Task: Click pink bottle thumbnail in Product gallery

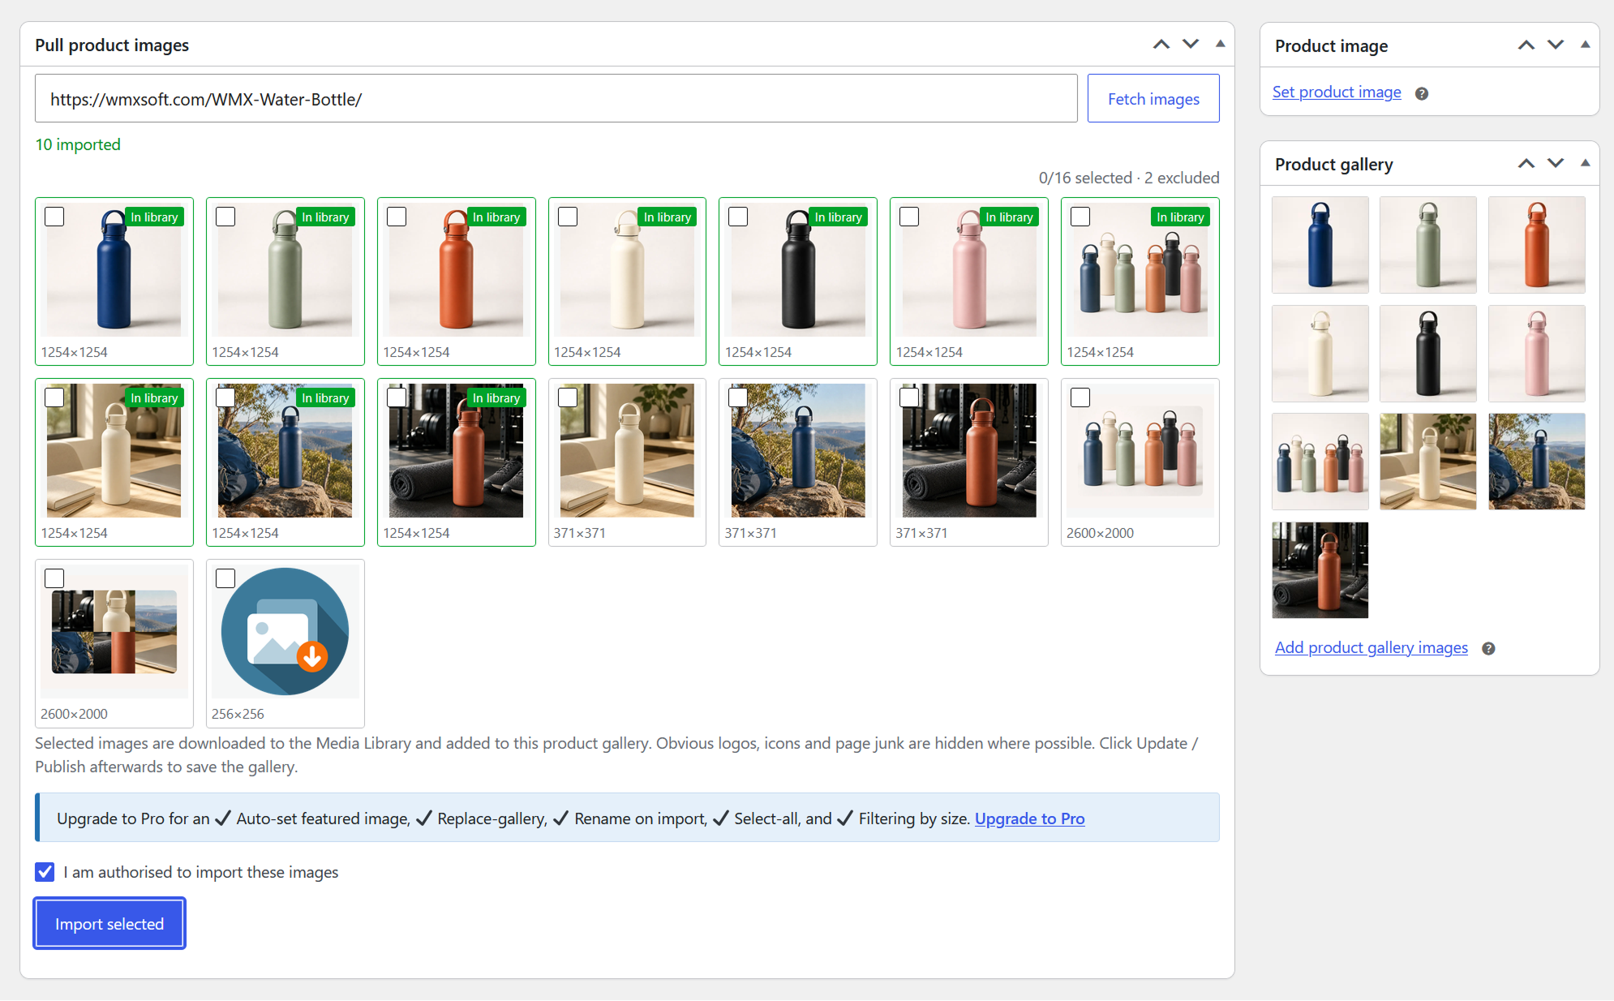Action: pos(1537,354)
